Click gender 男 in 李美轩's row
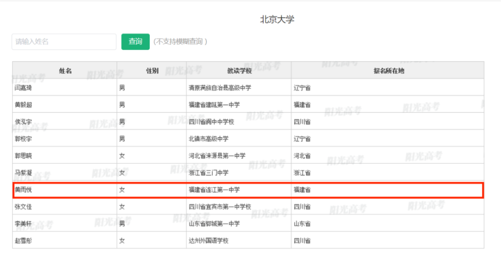The height and width of the screenshot is (262, 501). tap(122, 223)
